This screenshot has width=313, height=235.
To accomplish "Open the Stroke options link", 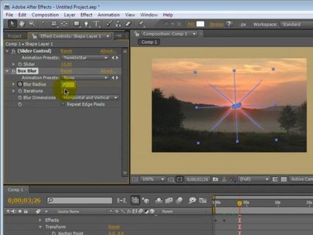I will pyautogui.click(x=216, y=24).
